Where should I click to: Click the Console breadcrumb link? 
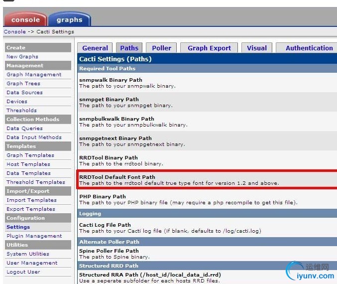tap(14, 31)
